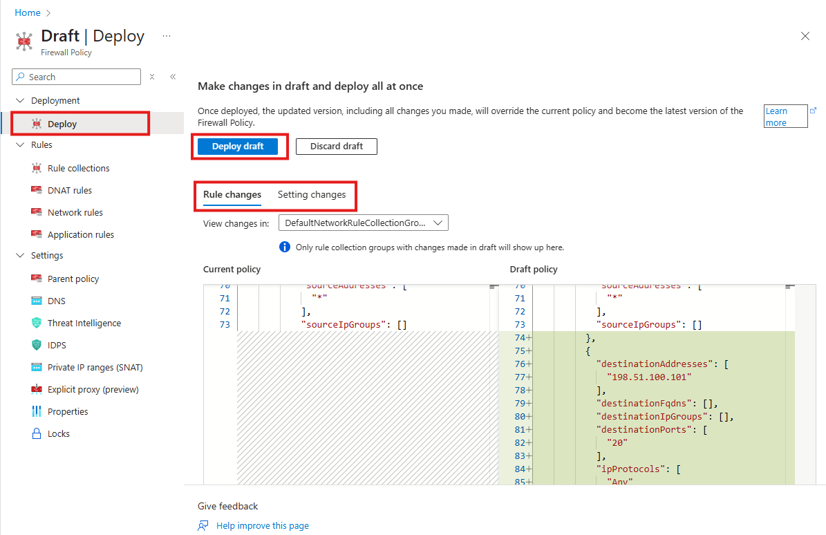Screen dimensions: 826x535
Task: Close the Draft Deploy blade
Action: (805, 36)
